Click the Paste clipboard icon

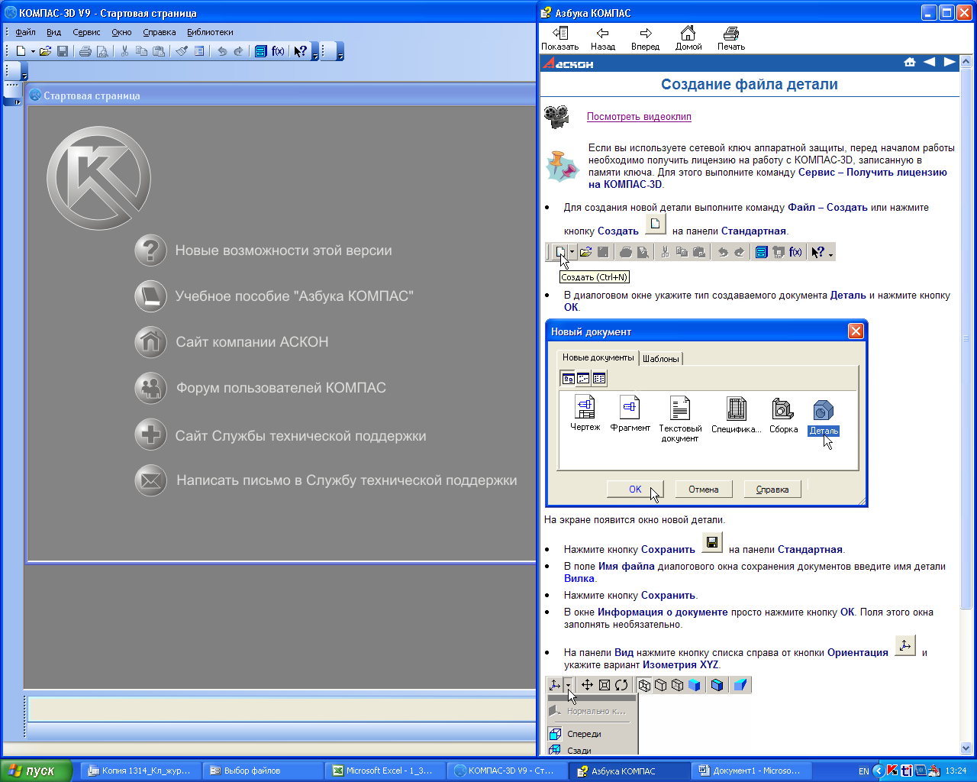coord(159,51)
